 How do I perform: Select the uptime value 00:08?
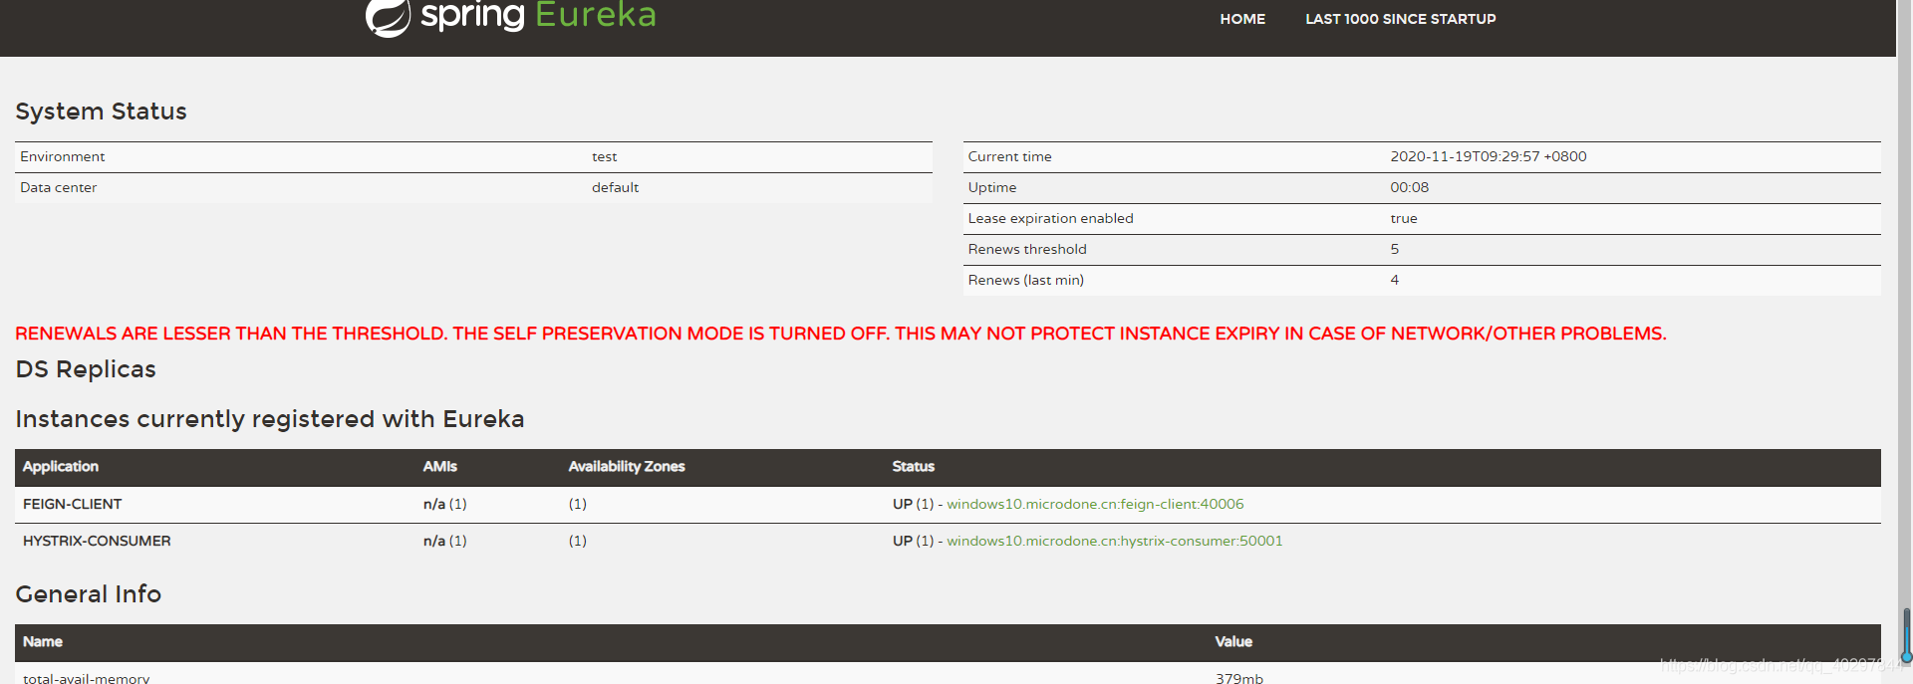point(1409,187)
